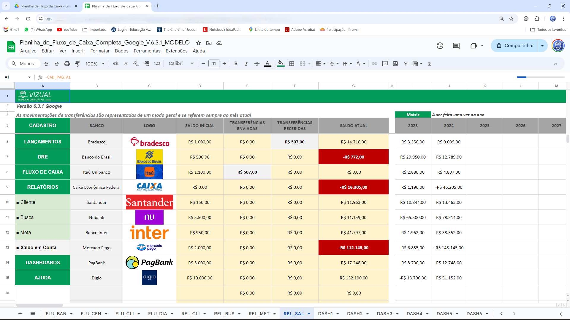Switch to the DASH1 sheet tab
The height and width of the screenshot is (320, 570).
pyautogui.click(x=325, y=314)
